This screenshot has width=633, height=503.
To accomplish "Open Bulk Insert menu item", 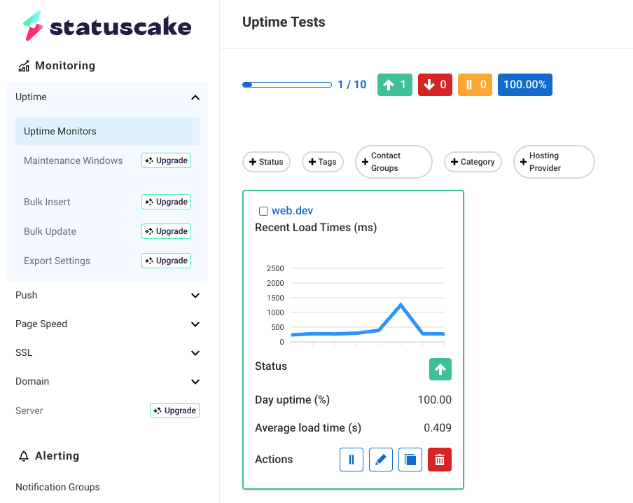I will point(47,202).
